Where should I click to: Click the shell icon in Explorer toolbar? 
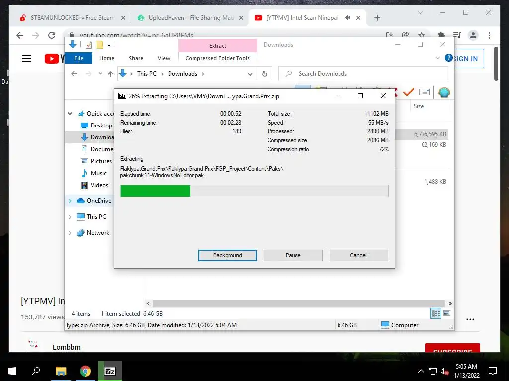(x=444, y=92)
